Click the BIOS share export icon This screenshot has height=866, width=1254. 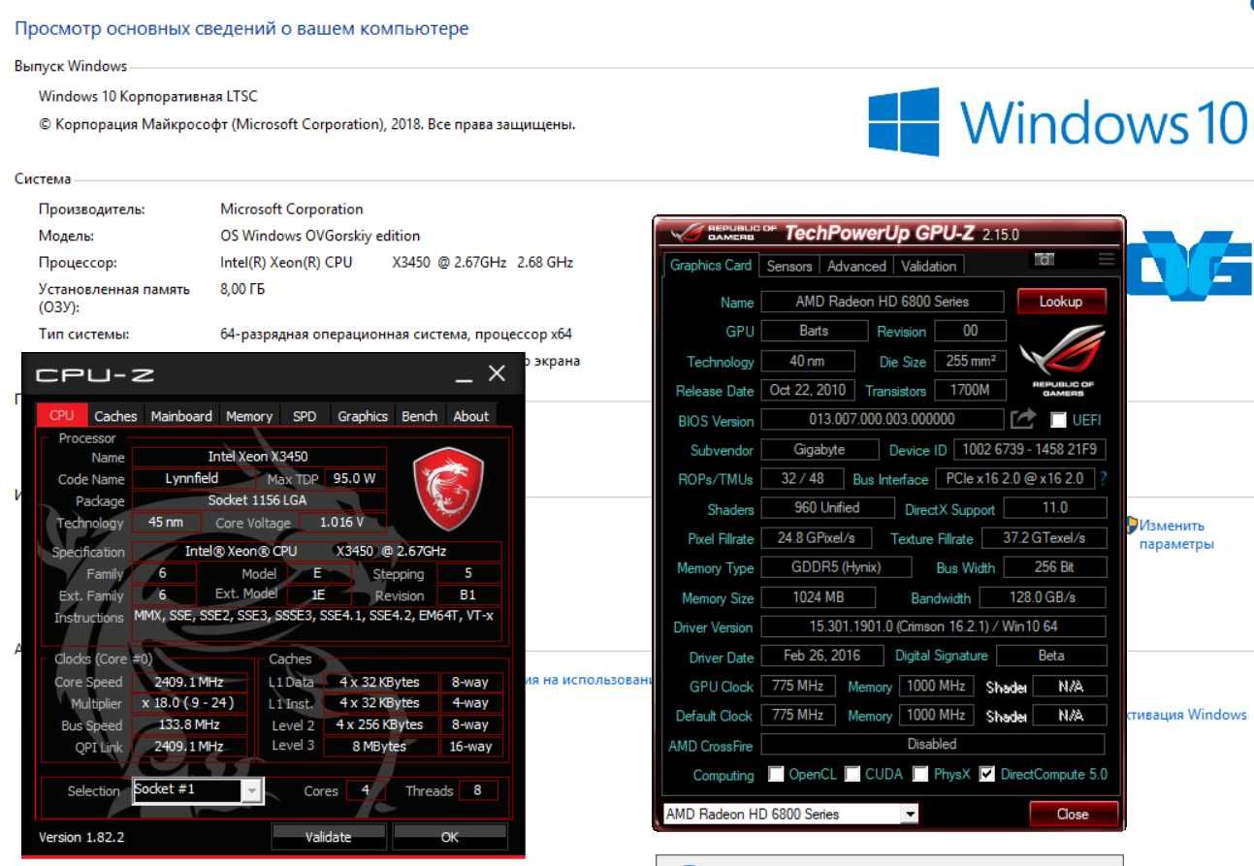pyautogui.click(x=1023, y=419)
